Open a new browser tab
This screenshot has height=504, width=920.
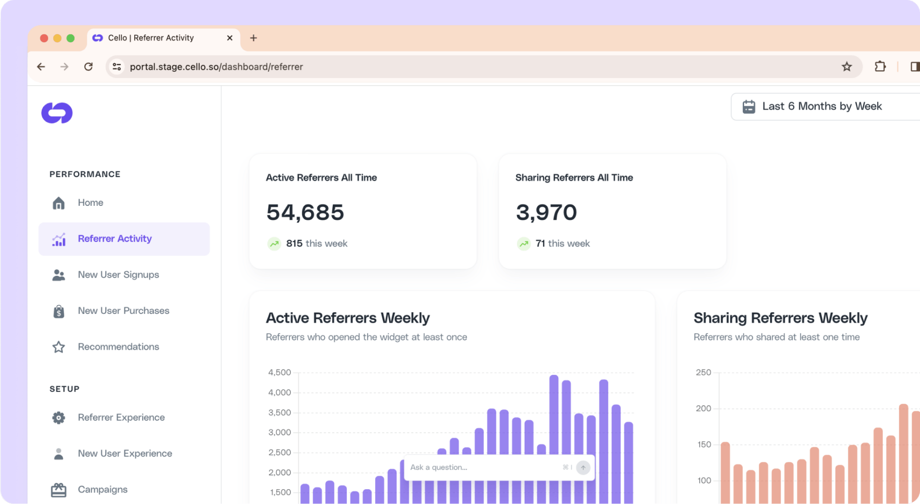tap(253, 38)
